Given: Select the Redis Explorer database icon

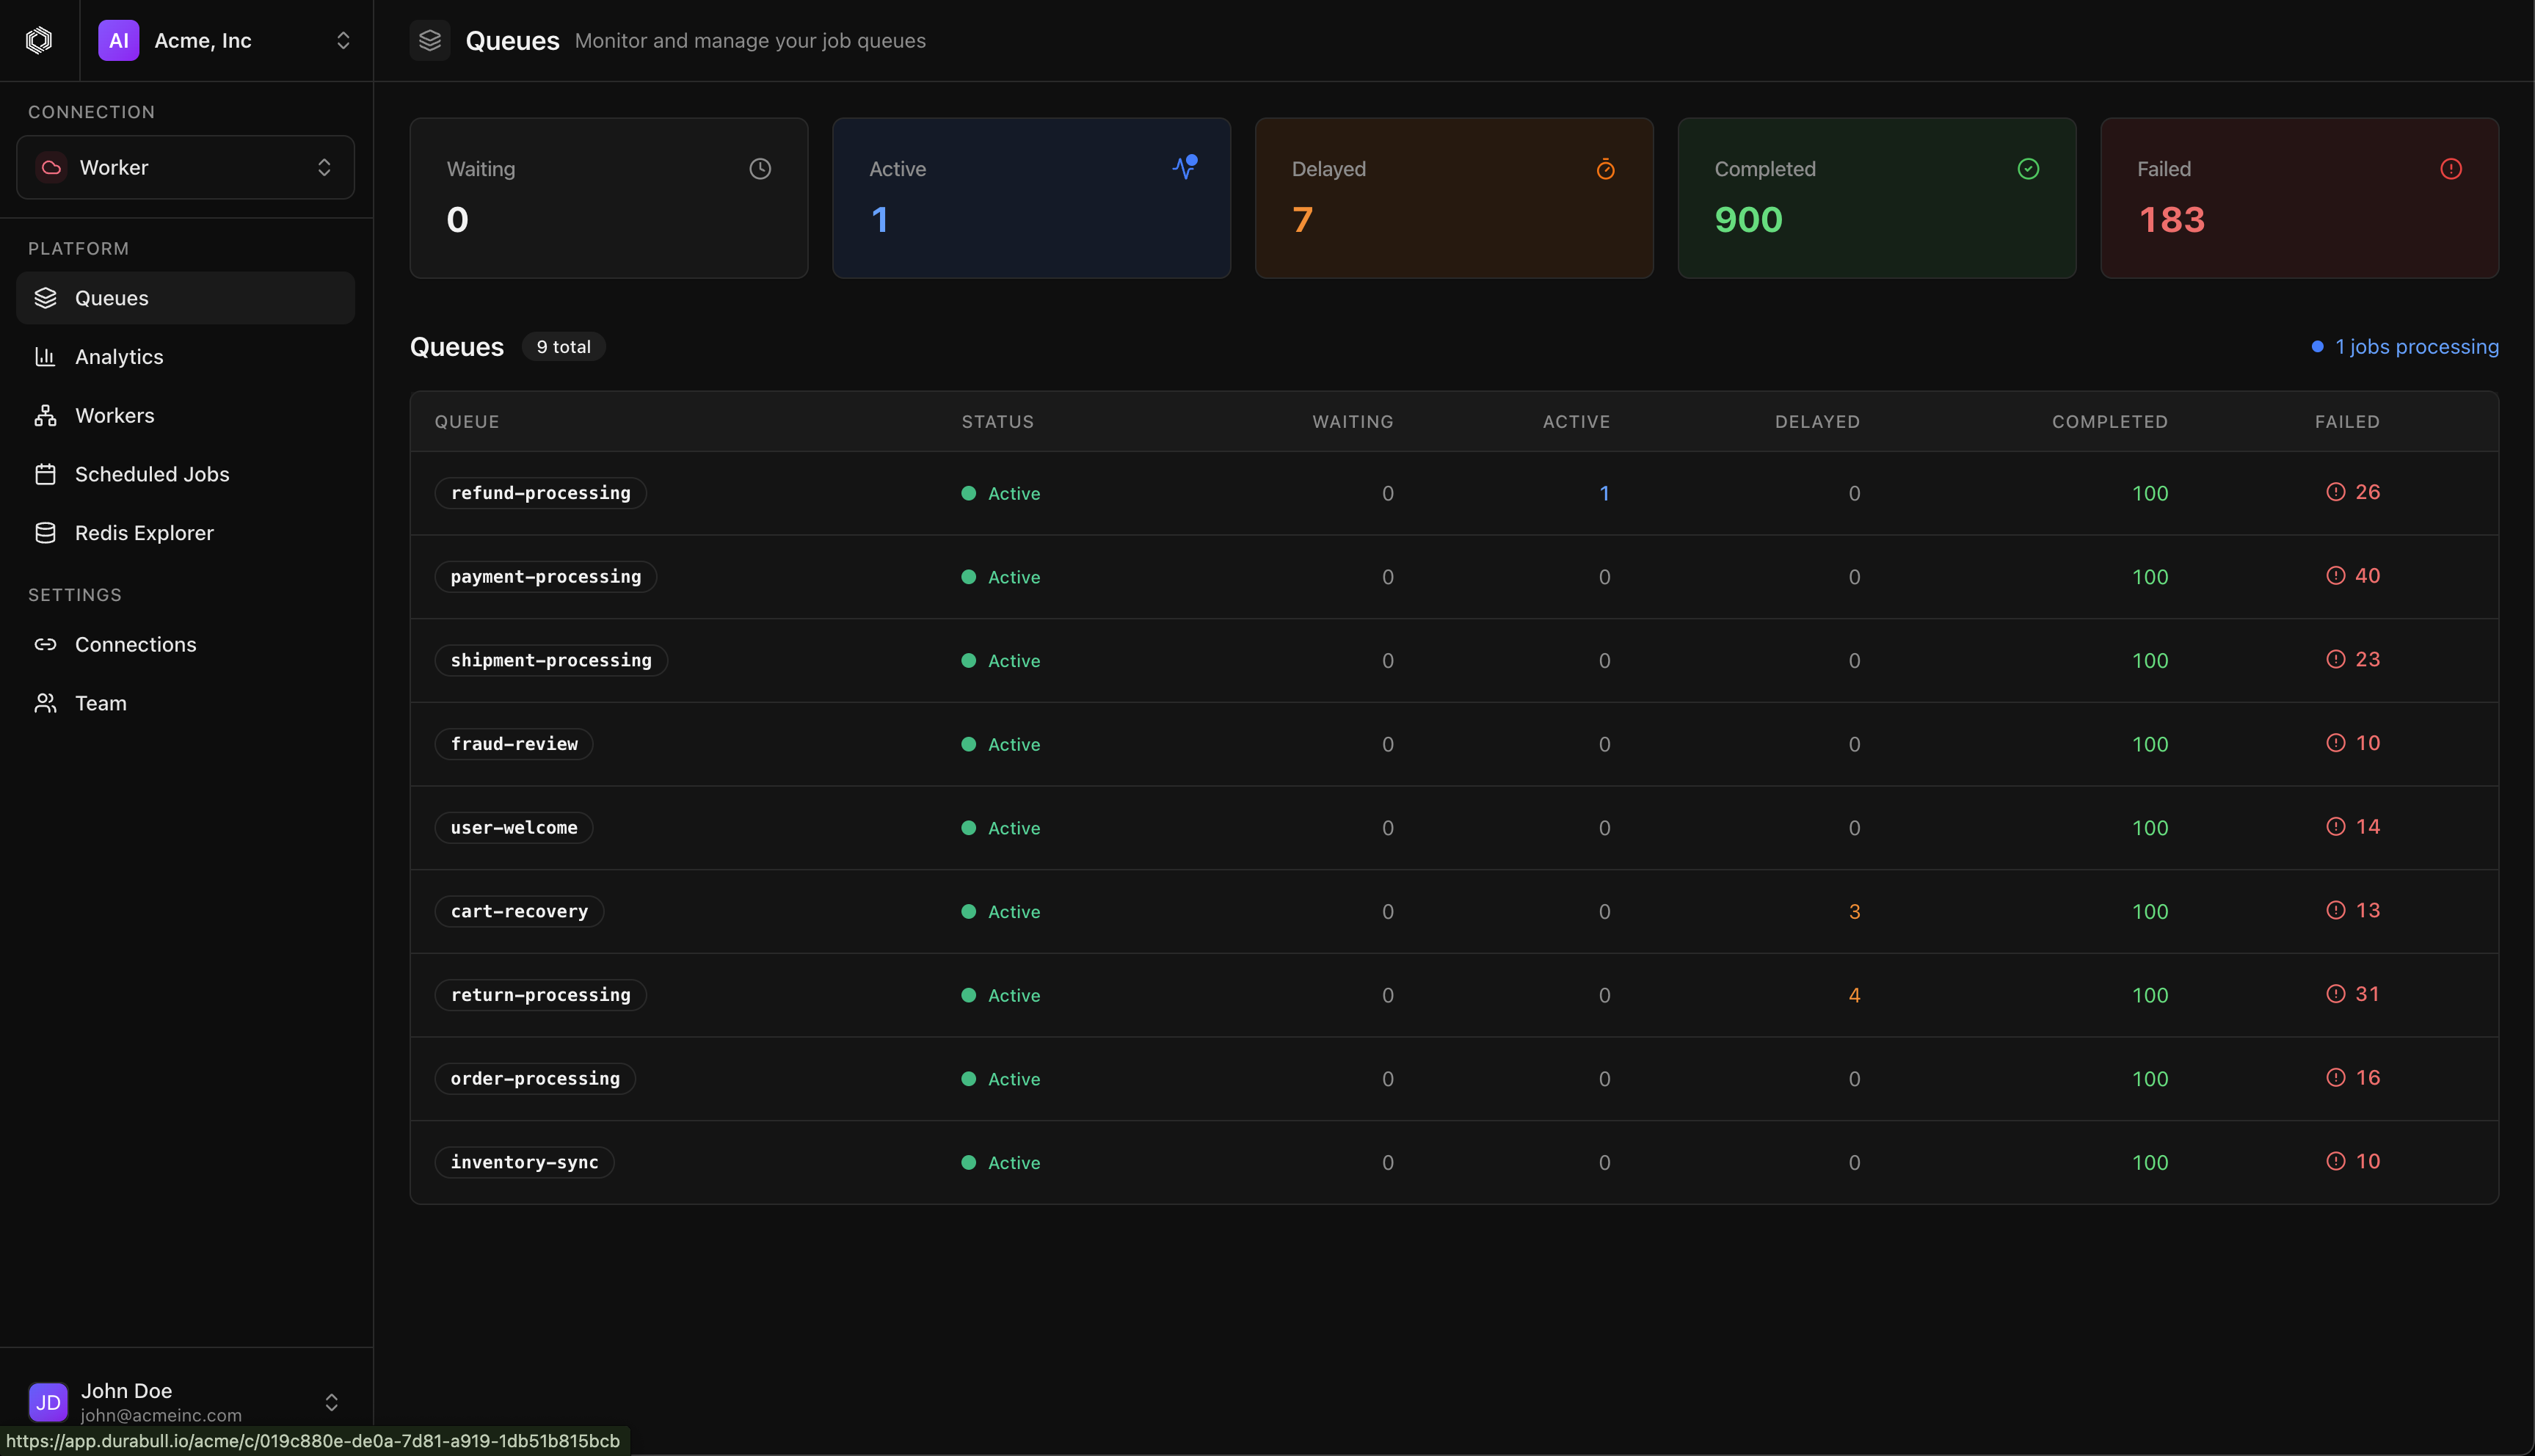Looking at the screenshot, I should 46,532.
